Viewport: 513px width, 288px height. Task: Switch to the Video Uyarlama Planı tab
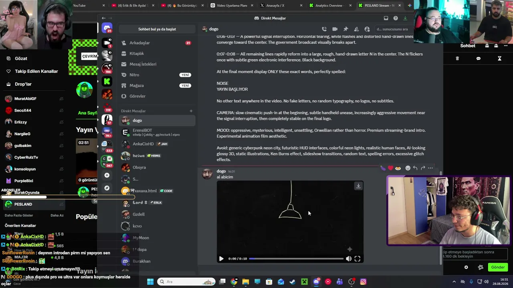click(231, 6)
